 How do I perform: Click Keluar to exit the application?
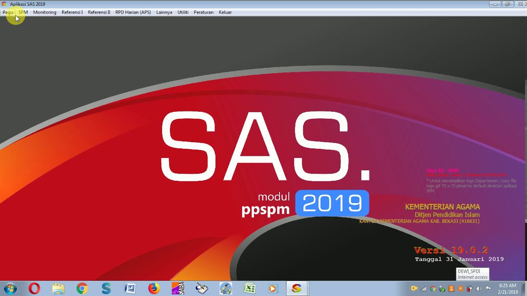tap(225, 12)
